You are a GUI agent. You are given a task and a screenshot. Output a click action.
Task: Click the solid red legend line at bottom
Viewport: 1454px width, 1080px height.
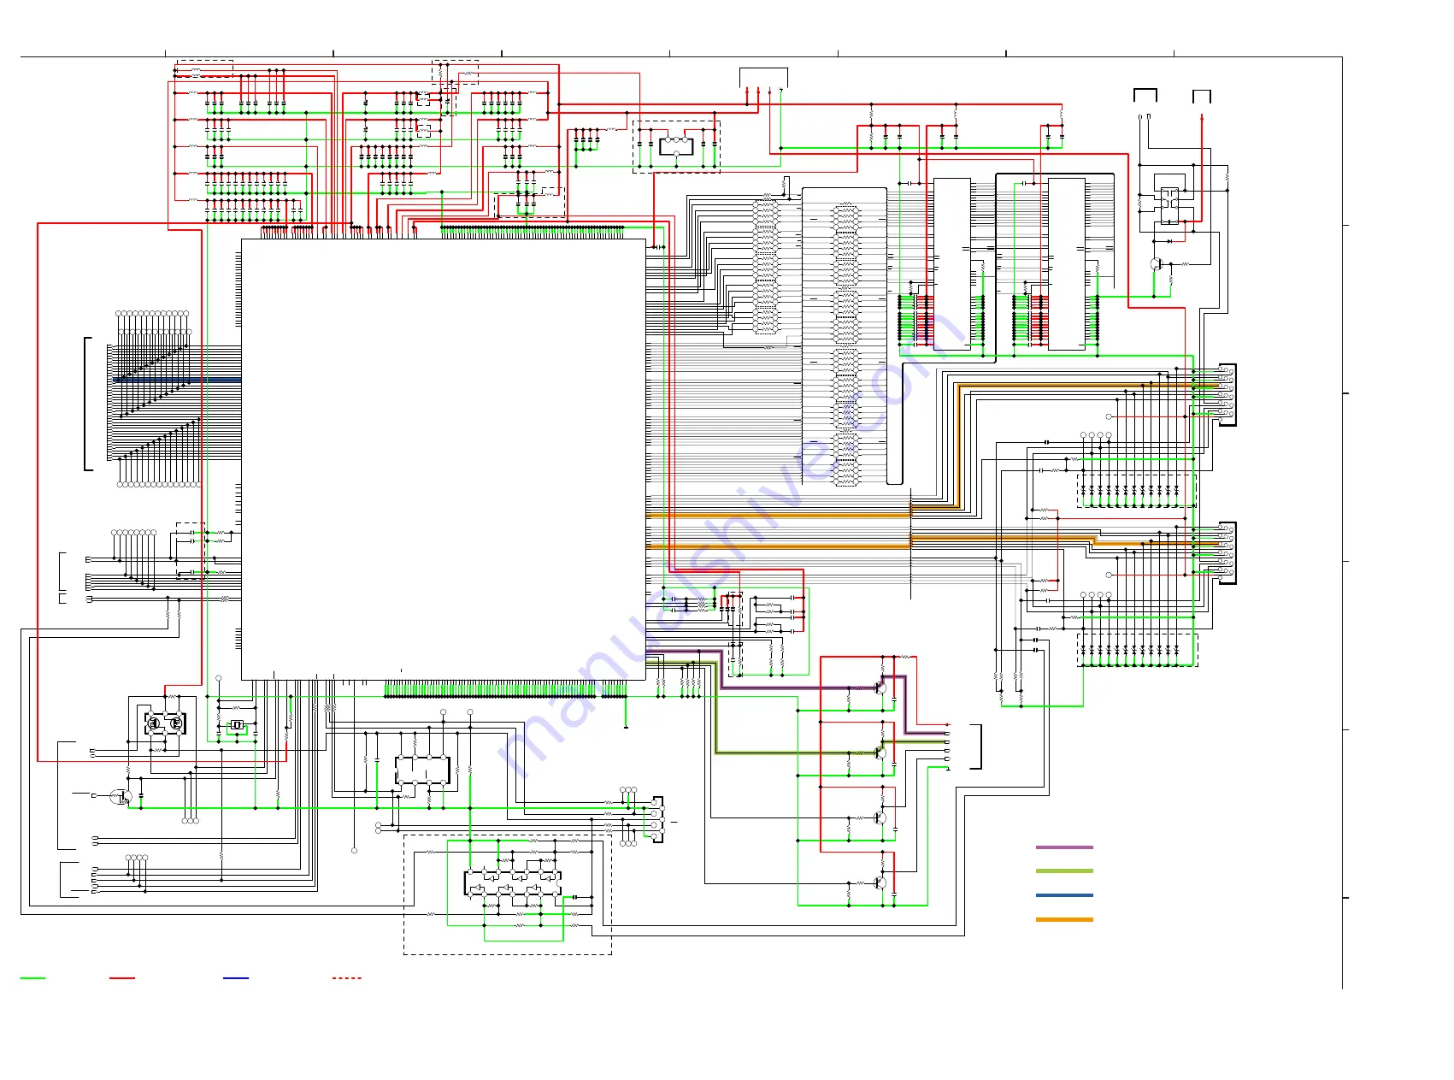tap(122, 977)
